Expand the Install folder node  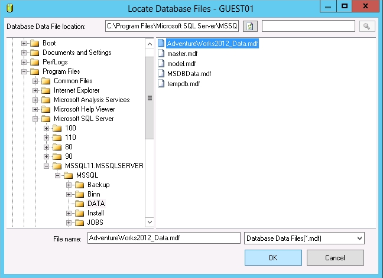pyautogui.click(x=69, y=213)
